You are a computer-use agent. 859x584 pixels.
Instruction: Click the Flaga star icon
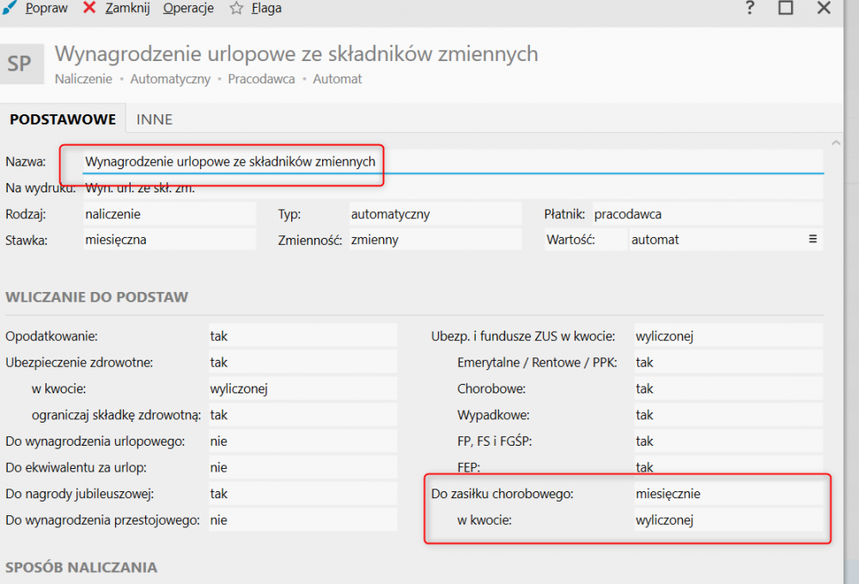[x=236, y=9]
